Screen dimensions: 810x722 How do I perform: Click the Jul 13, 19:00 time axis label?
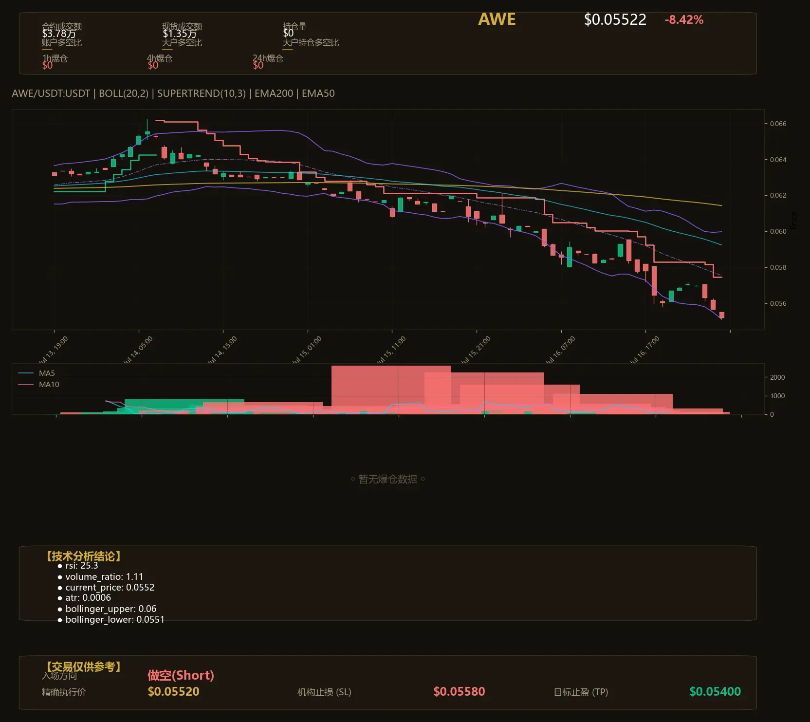click(54, 350)
